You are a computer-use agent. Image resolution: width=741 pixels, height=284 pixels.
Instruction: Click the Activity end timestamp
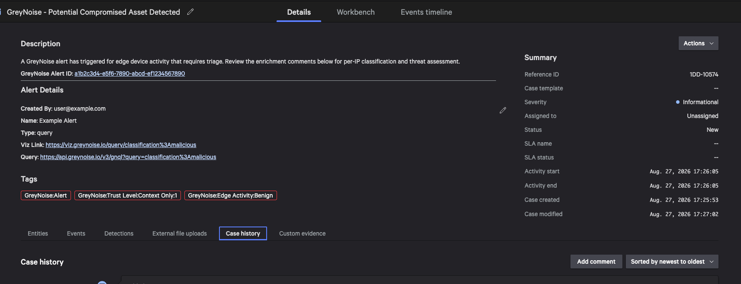(x=684, y=186)
